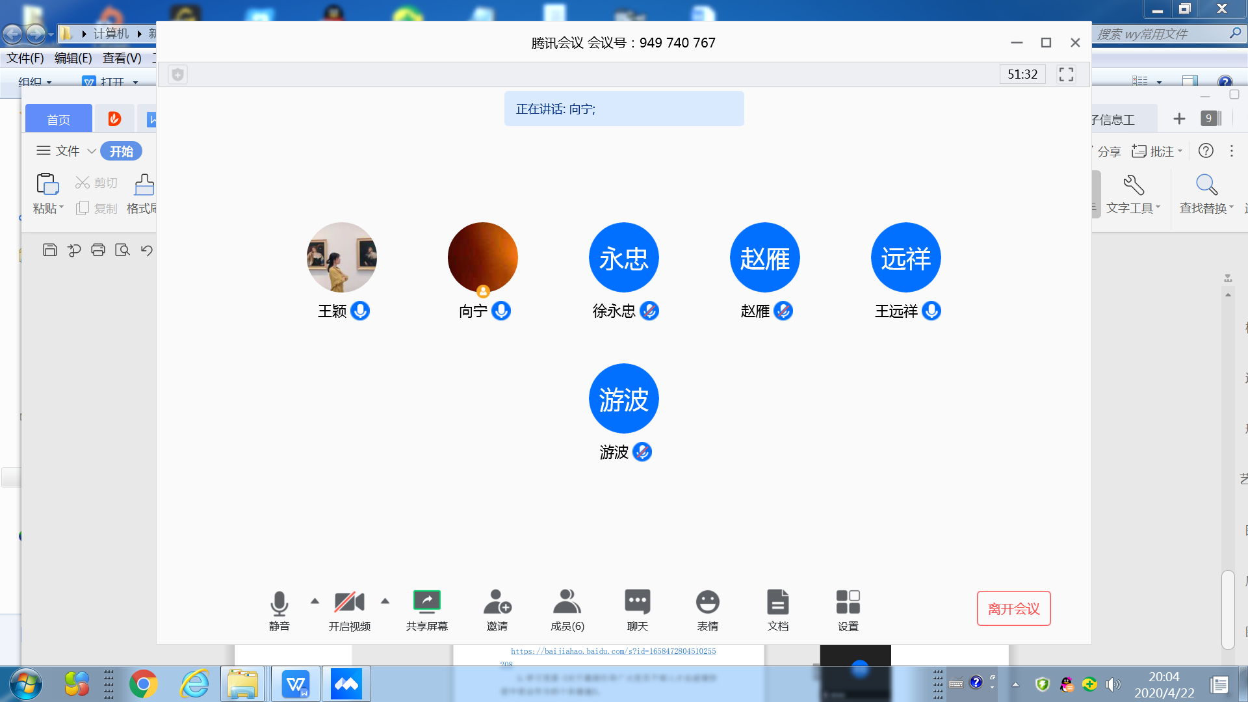Viewport: 1248px width, 702px height.
Task: Click WPS help question mark icon
Action: (1206, 151)
